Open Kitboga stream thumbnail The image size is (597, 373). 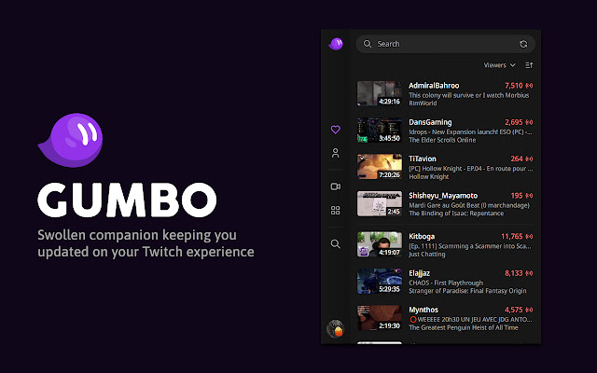(x=380, y=244)
